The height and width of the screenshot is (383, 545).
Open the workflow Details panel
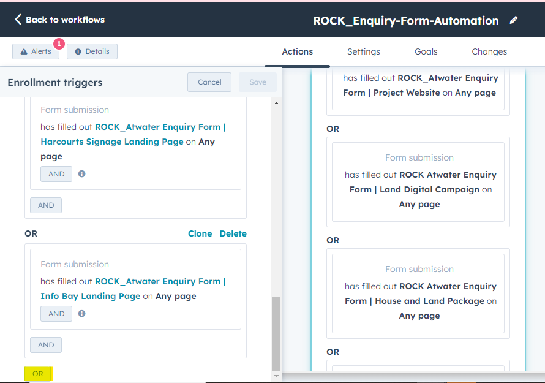(x=92, y=51)
